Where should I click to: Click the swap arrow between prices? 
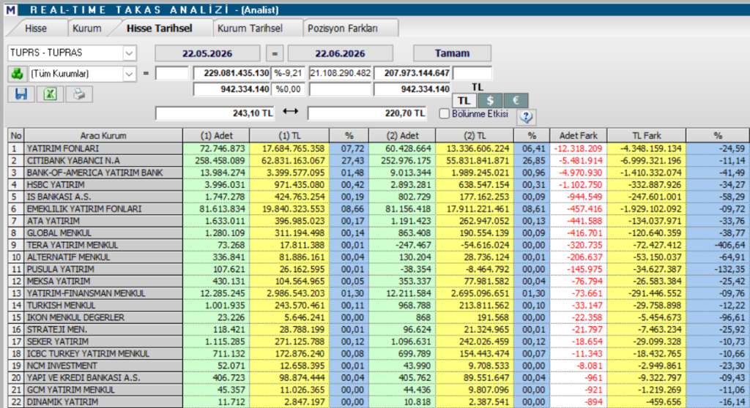tap(290, 111)
